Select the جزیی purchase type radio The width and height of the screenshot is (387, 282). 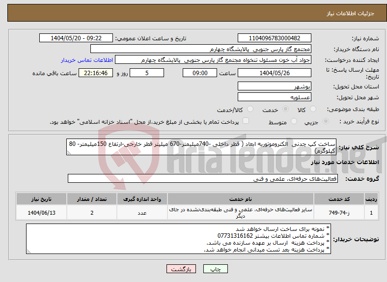326,121
